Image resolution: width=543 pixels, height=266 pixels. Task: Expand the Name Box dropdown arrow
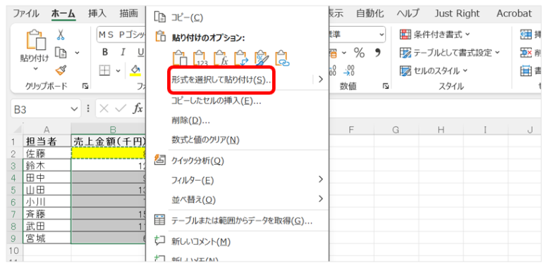(74, 109)
